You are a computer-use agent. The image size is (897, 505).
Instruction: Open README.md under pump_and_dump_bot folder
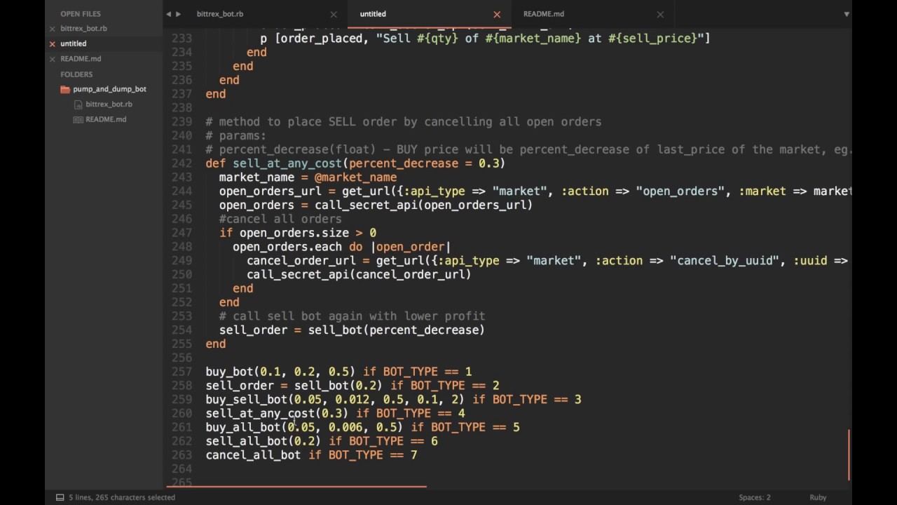pos(106,119)
